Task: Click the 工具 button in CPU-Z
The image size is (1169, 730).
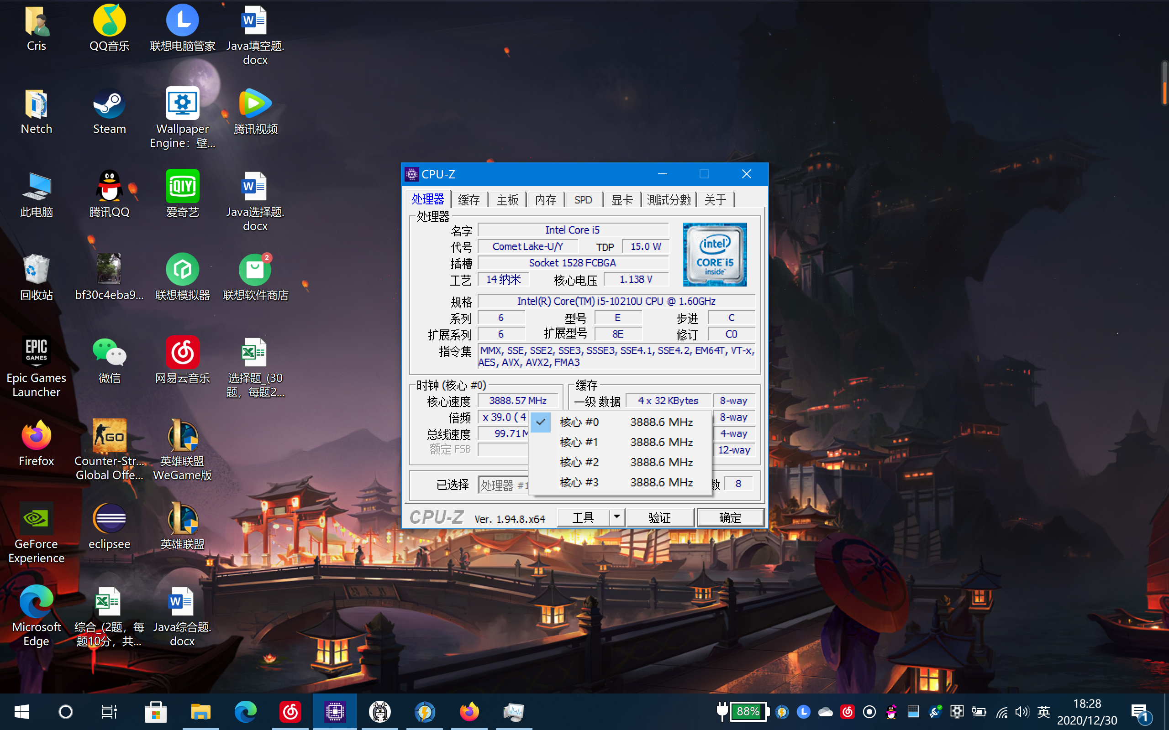Action: 584,517
